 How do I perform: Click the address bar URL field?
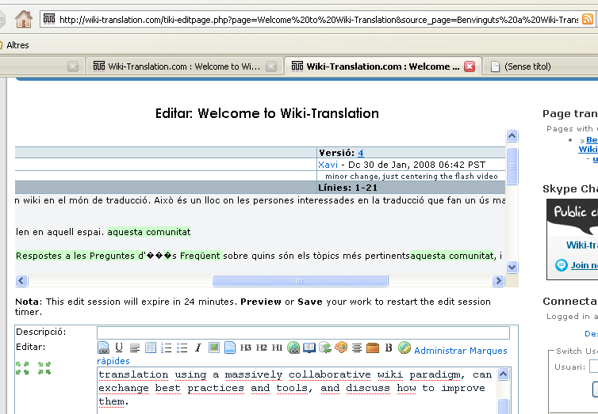[x=319, y=20]
